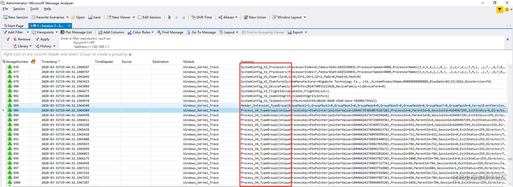Click the Add Columns button
This screenshot has width=513, height=187.
[111, 32]
